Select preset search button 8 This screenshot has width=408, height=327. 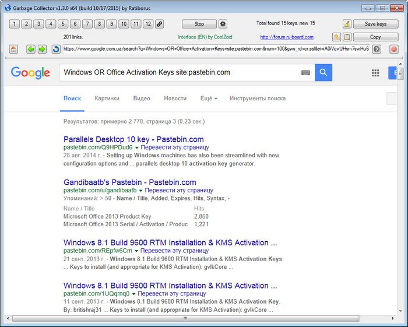[100, 24]
